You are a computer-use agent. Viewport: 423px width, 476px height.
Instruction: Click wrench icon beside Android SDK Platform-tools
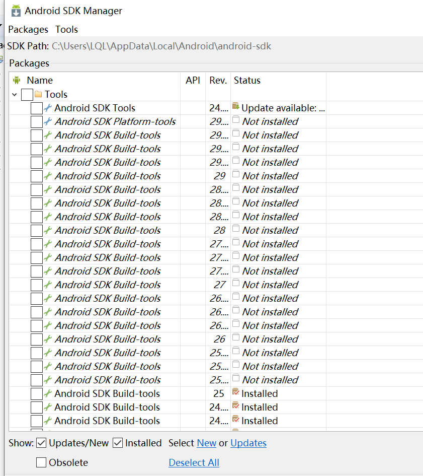(x=48, y=121)
